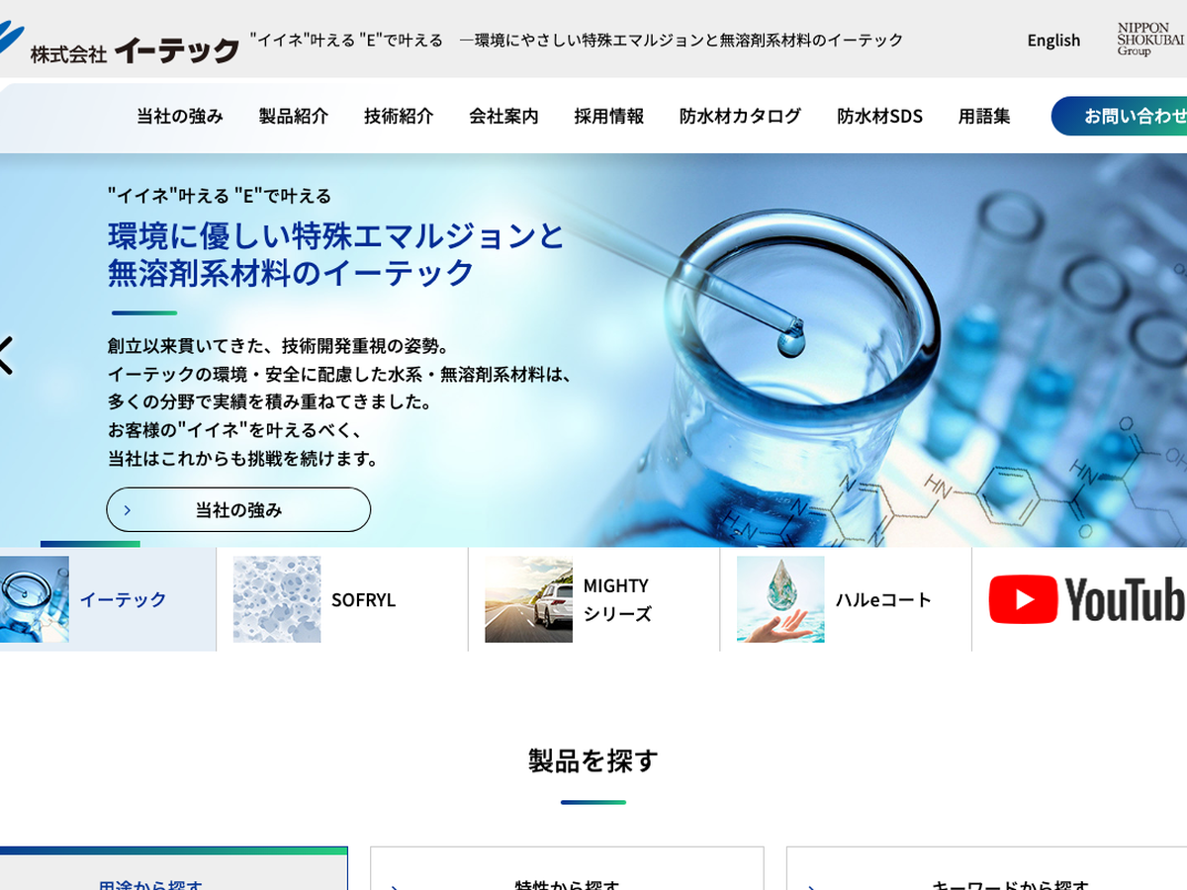Select the flask thumbnail for イーテック slide
Image resolution: width=1187 pixels, height=890 pixels.
pyautogui.click(x=34, y=599)
